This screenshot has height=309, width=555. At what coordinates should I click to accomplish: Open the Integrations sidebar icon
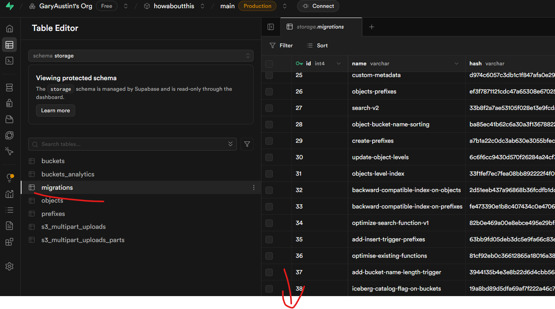9,242
